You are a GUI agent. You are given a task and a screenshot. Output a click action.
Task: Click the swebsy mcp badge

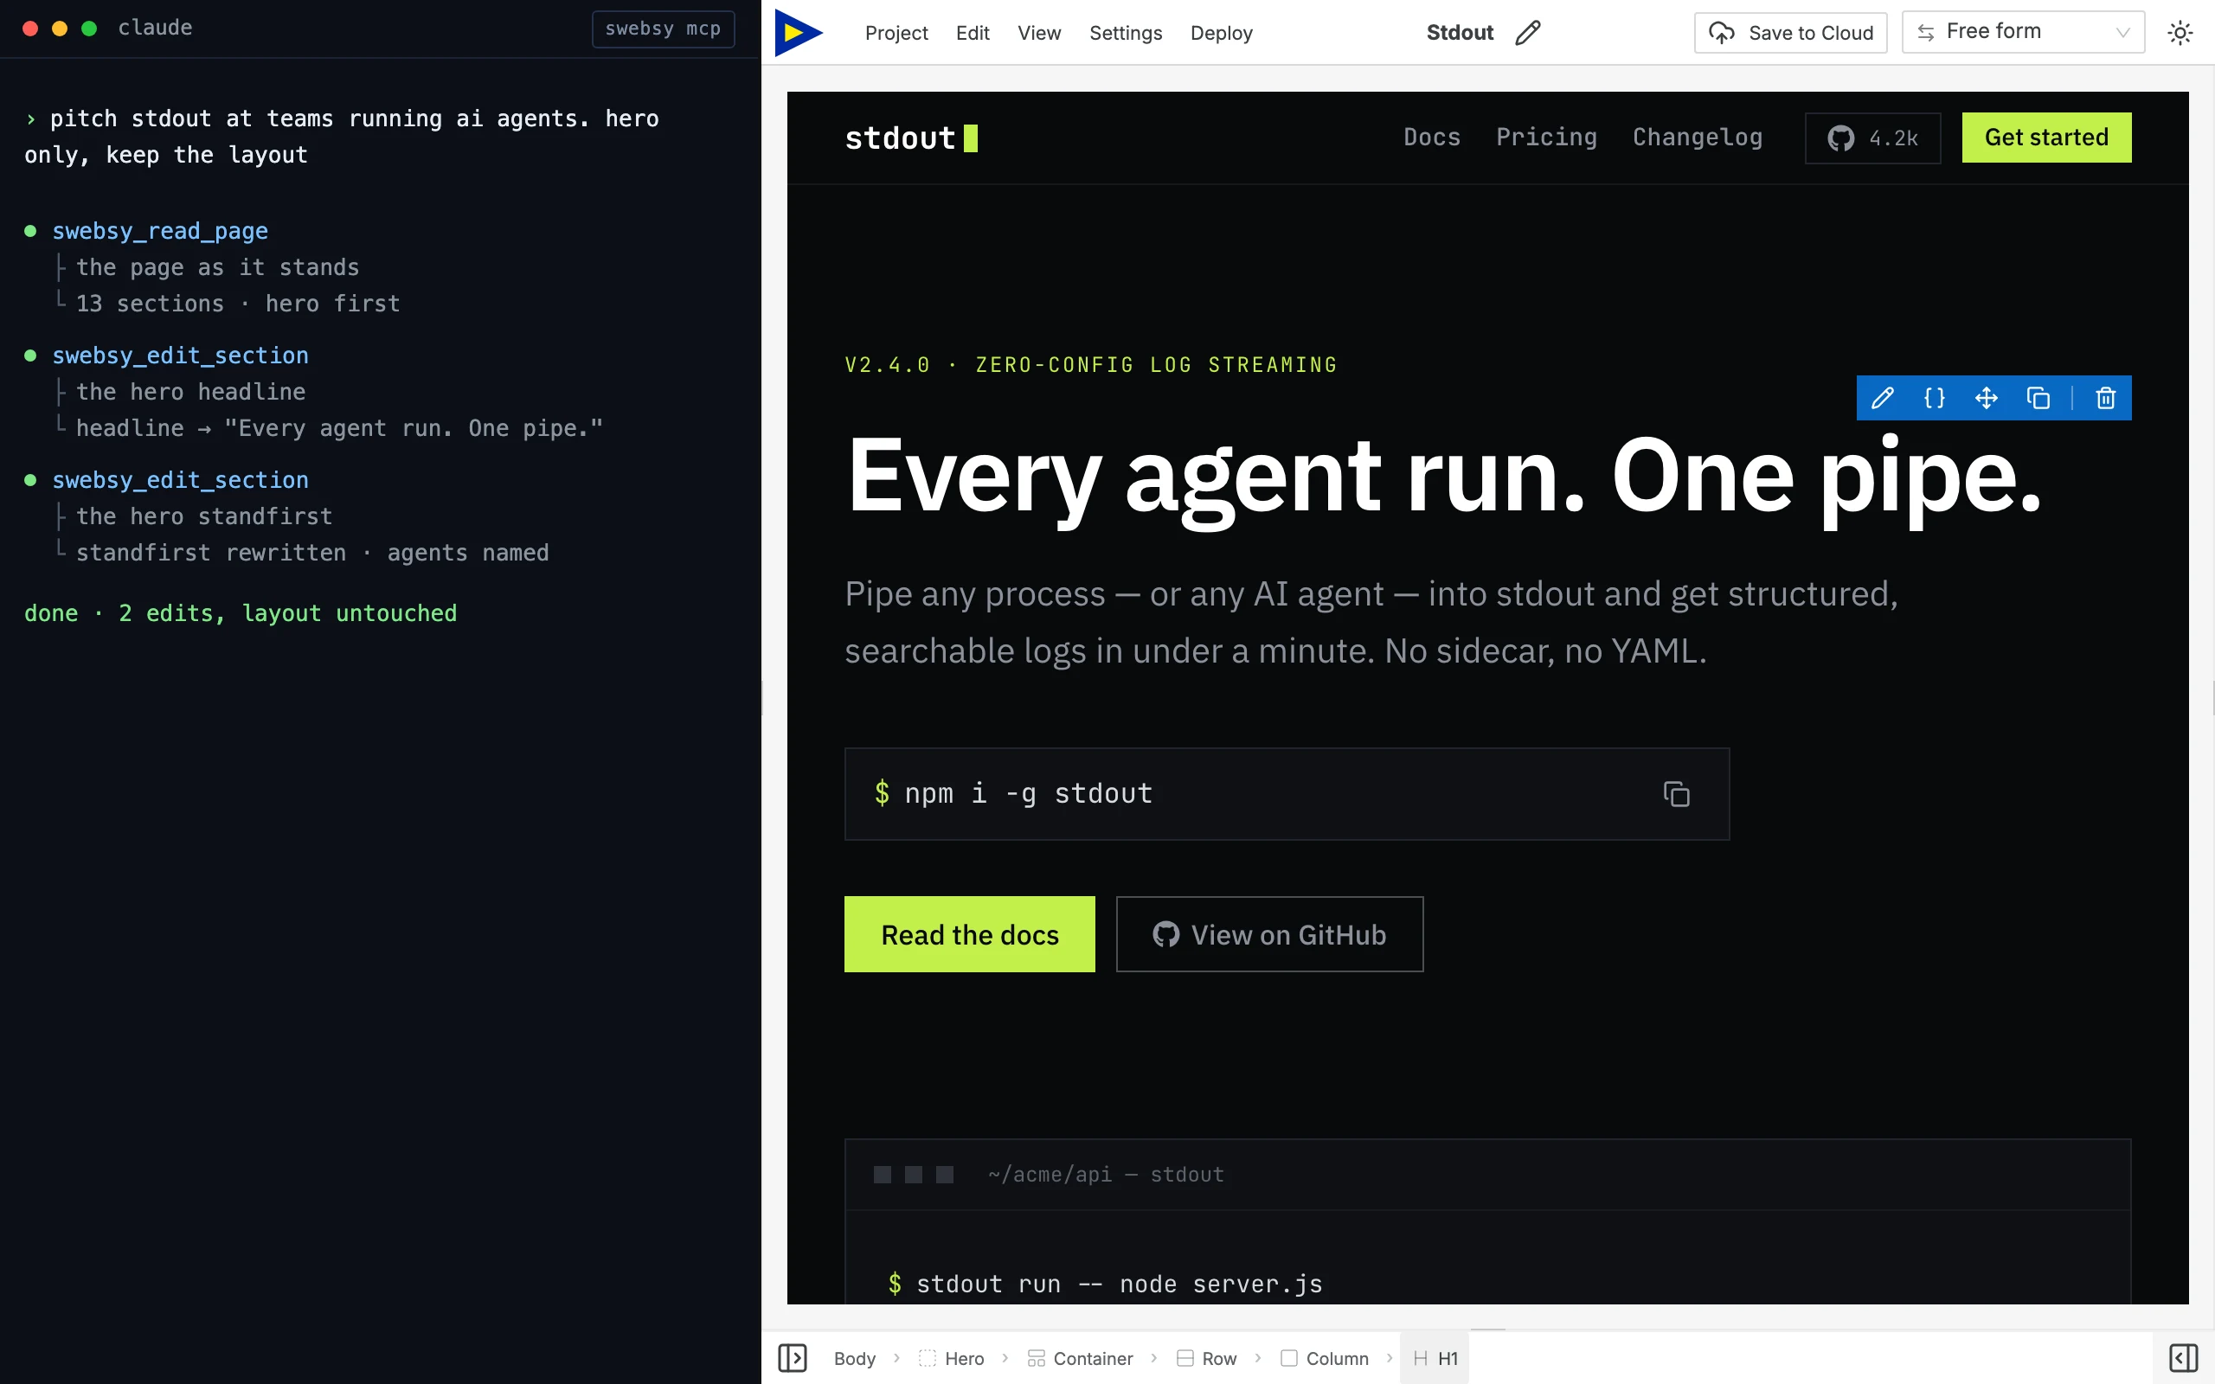point(663,29)
